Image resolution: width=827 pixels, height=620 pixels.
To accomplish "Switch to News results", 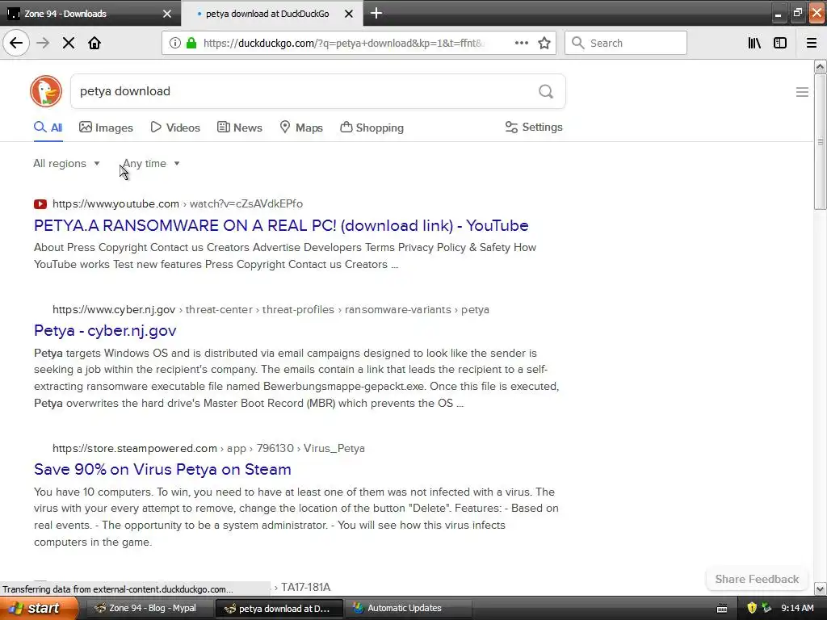I will (x=239, y=128).
